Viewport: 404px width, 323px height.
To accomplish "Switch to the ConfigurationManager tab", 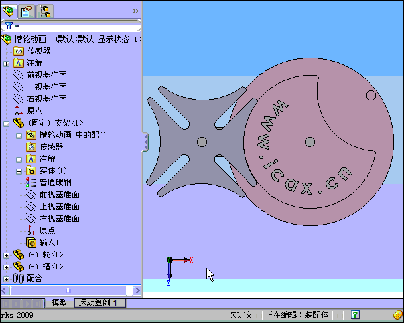I will point(45,11).
